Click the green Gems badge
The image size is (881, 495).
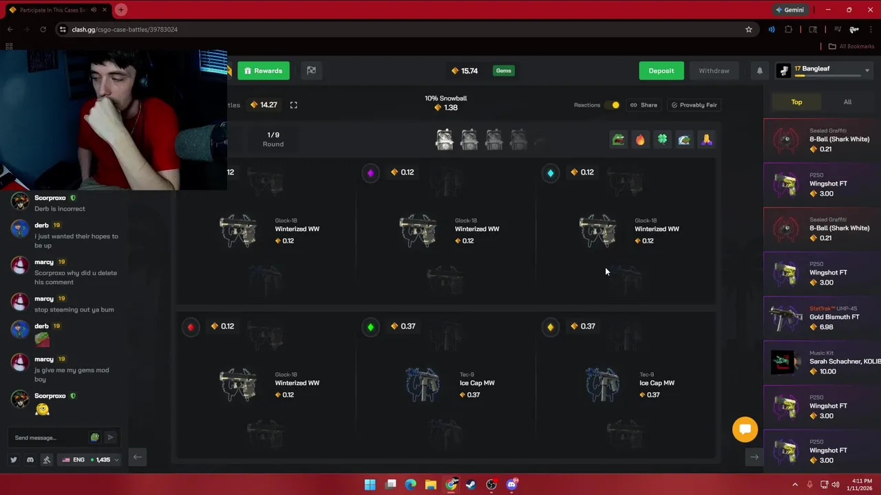[504, 71]
